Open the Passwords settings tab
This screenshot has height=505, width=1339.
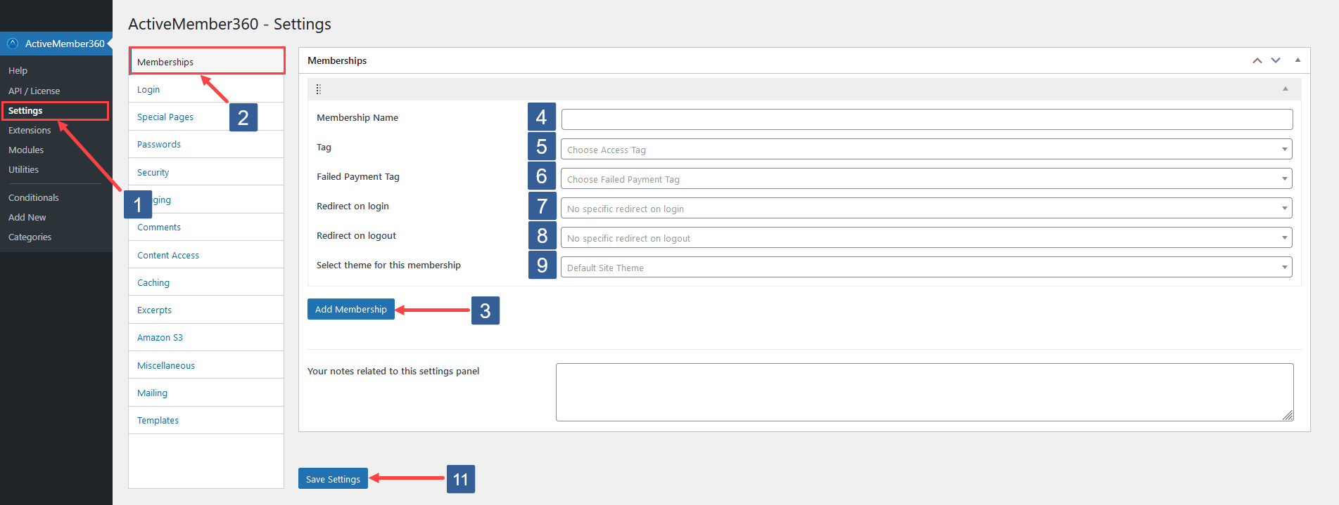[206, 144]
